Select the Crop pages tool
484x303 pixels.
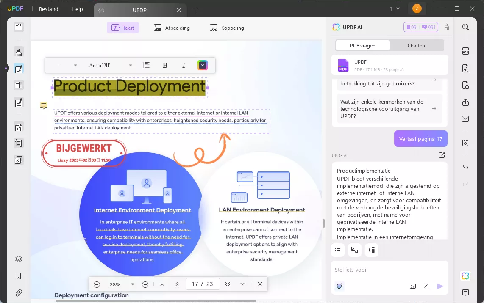point(19,143)
